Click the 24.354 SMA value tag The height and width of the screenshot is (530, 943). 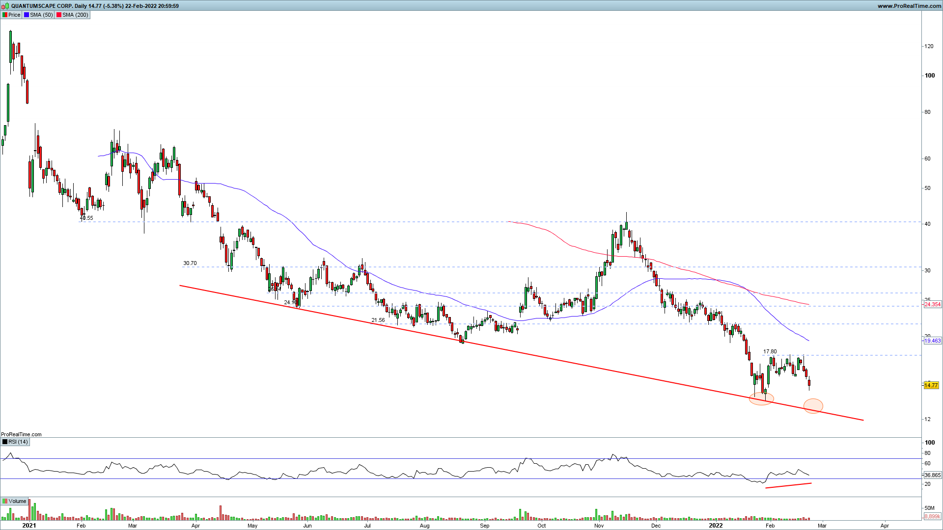click(932, 304)
